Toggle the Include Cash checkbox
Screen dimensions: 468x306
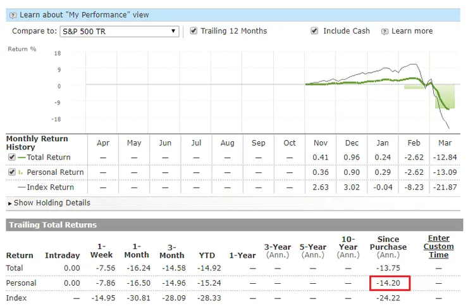(314, 30)
